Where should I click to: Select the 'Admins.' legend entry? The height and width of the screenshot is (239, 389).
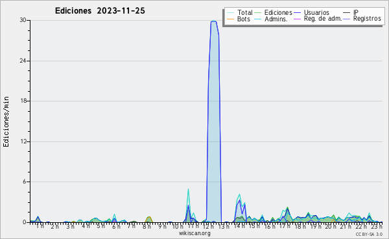(271, 19)
